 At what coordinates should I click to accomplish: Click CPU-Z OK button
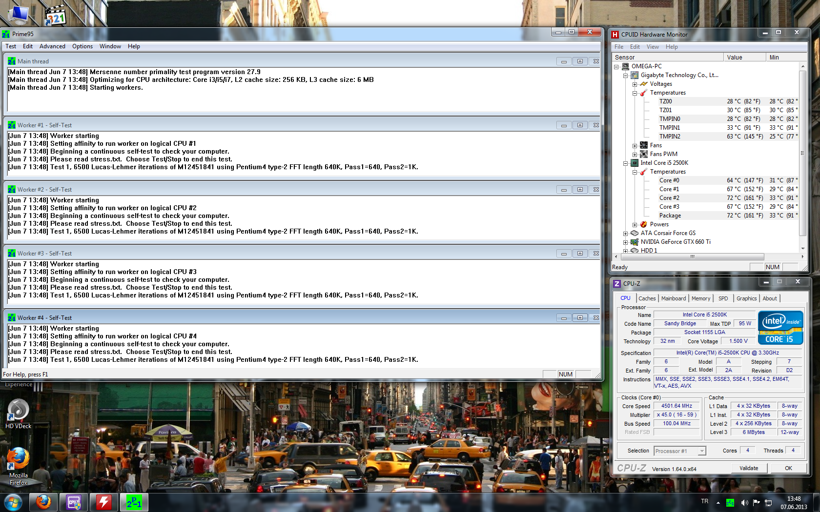click(x=788, y=468)
